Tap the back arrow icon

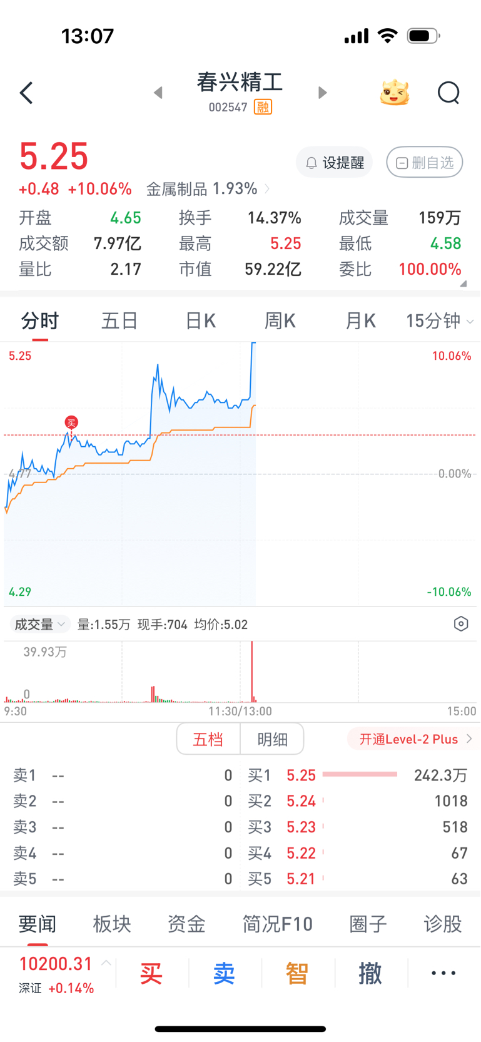[x=26, y=93]
